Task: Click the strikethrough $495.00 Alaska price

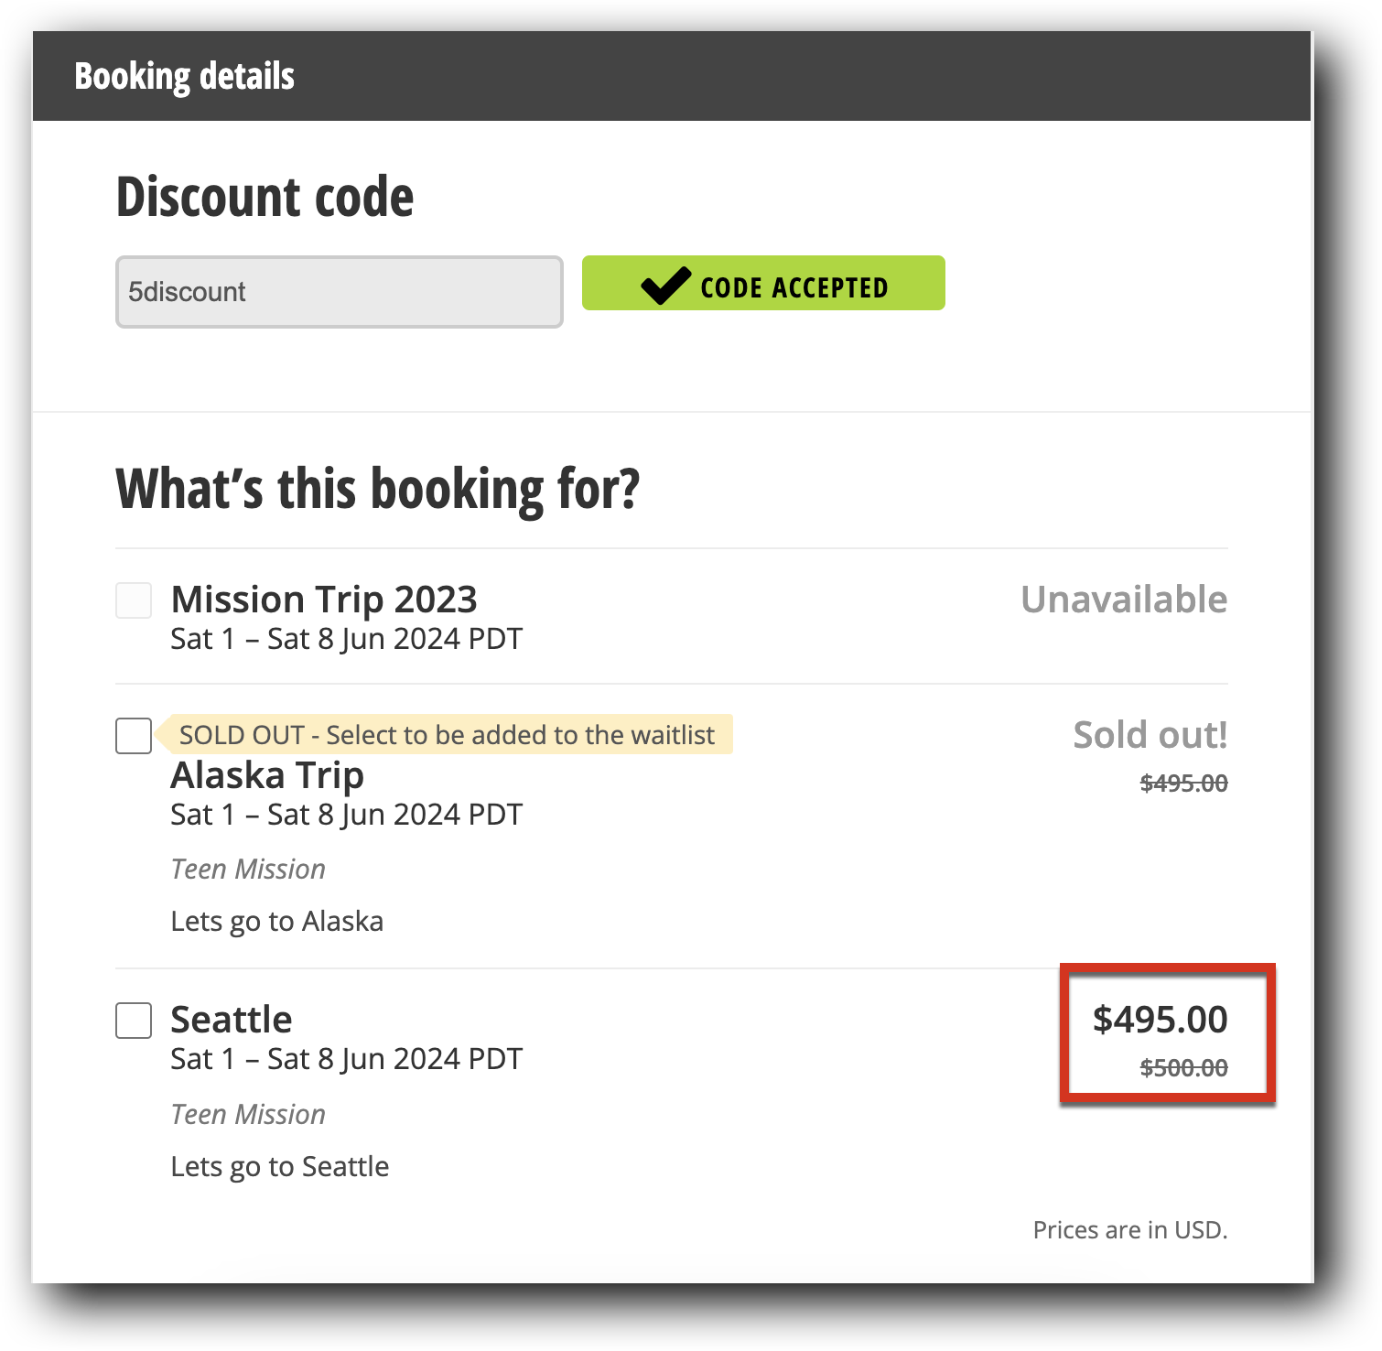Action: [x=1182, y=783]
